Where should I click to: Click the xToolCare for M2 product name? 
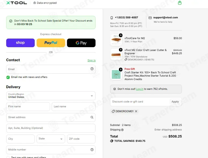(135, 38)
